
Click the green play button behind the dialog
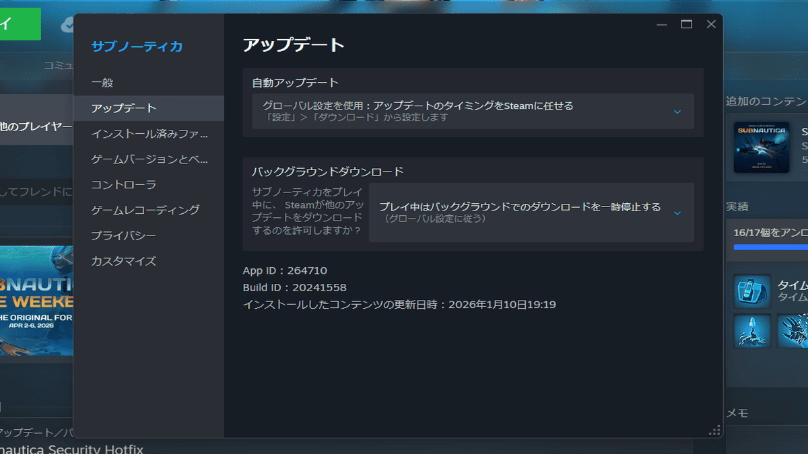20,24
